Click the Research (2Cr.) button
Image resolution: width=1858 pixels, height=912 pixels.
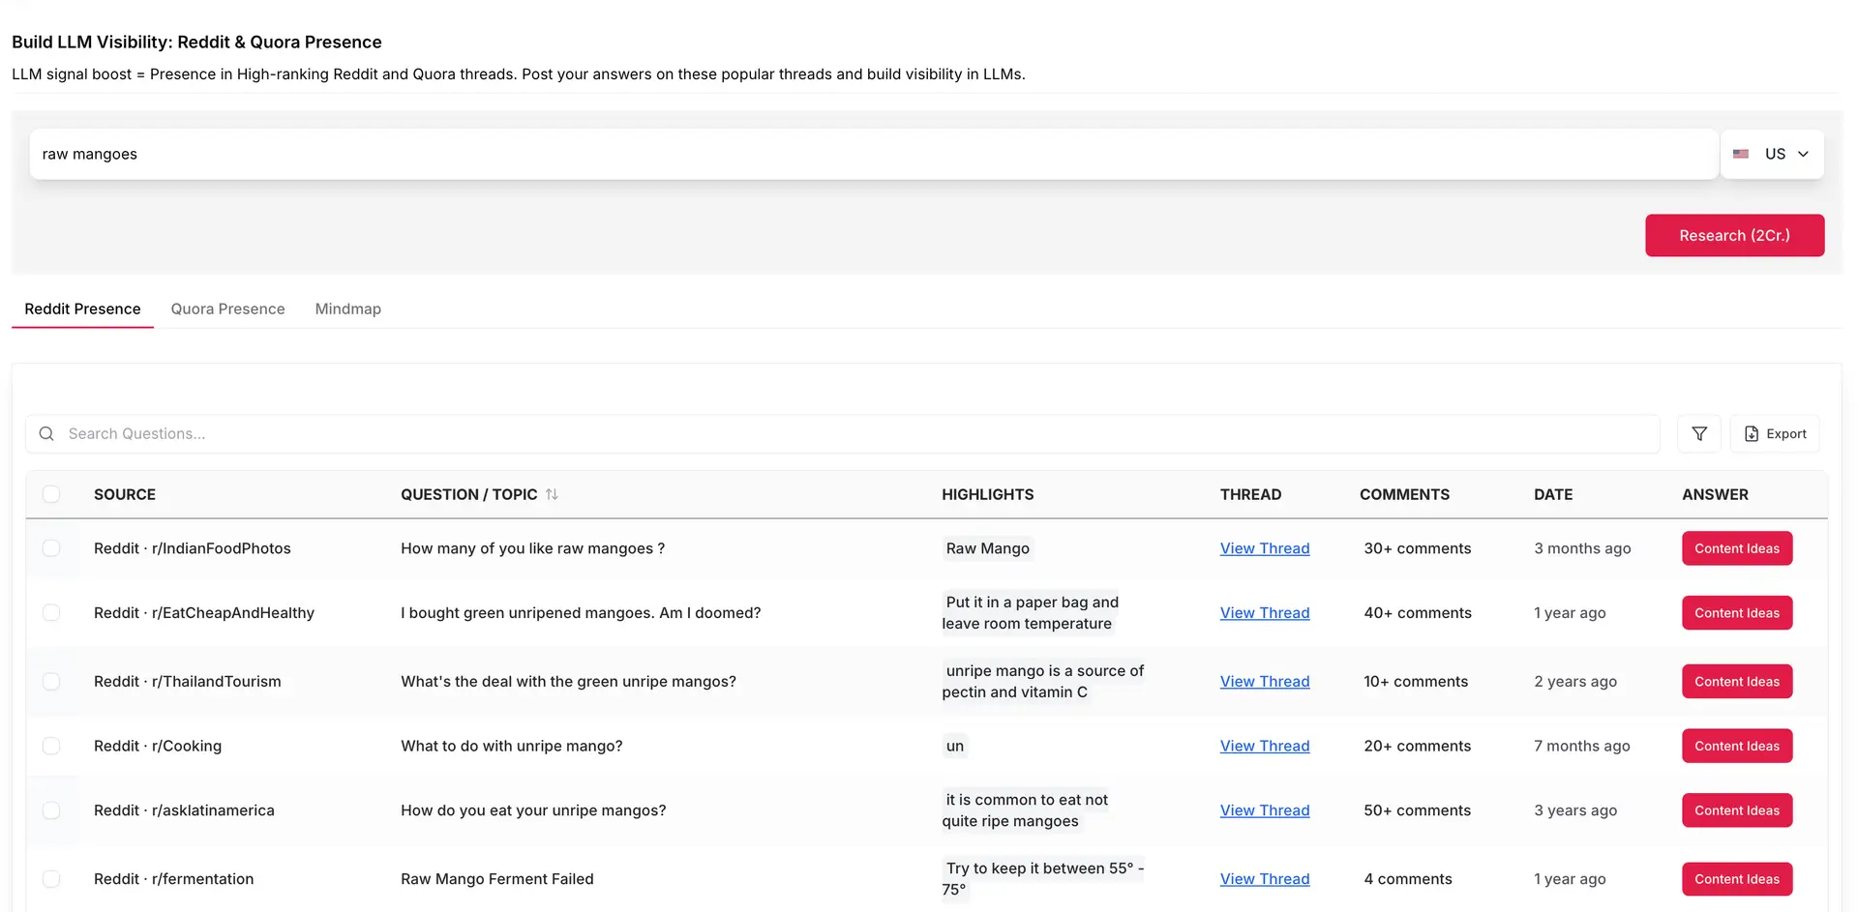click(x=1734, y=235)
